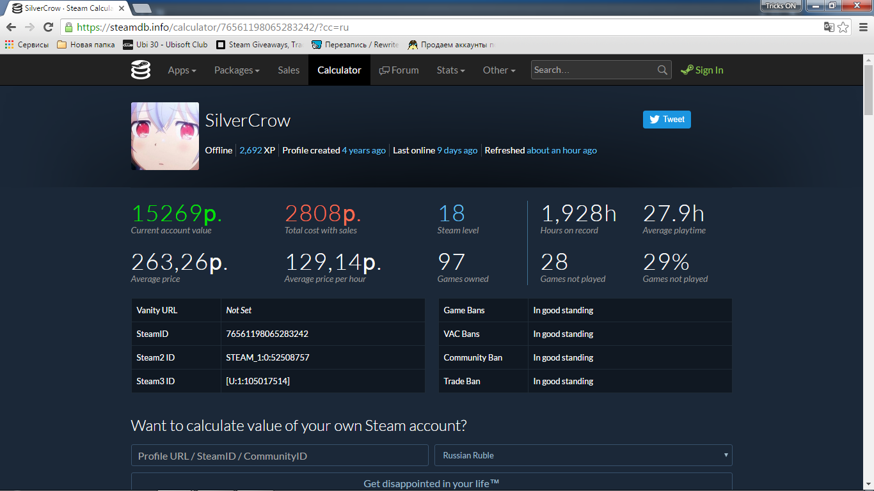Image resolution: width=874 pixels, height=491 pixels.
Task: Click the Steam level 18 value
Action: click(x=451, y=214)
